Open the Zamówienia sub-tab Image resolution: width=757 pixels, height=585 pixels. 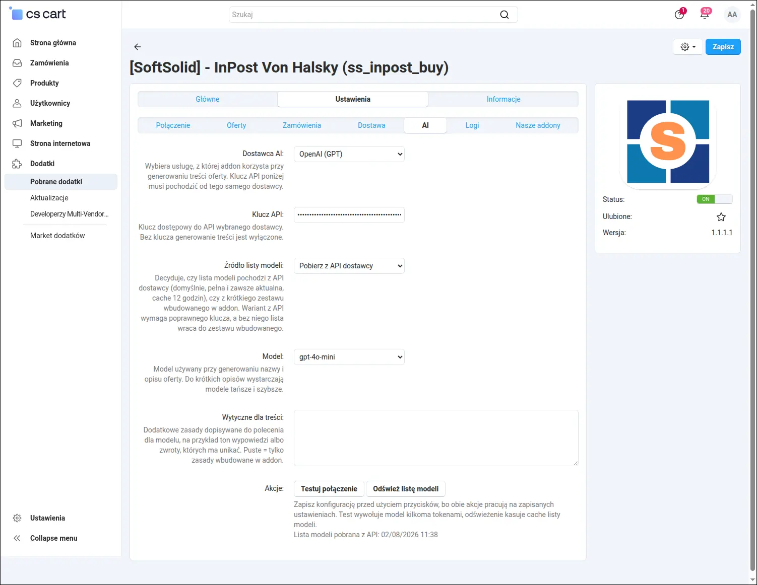pyautogui.click(x=302, y=125)
